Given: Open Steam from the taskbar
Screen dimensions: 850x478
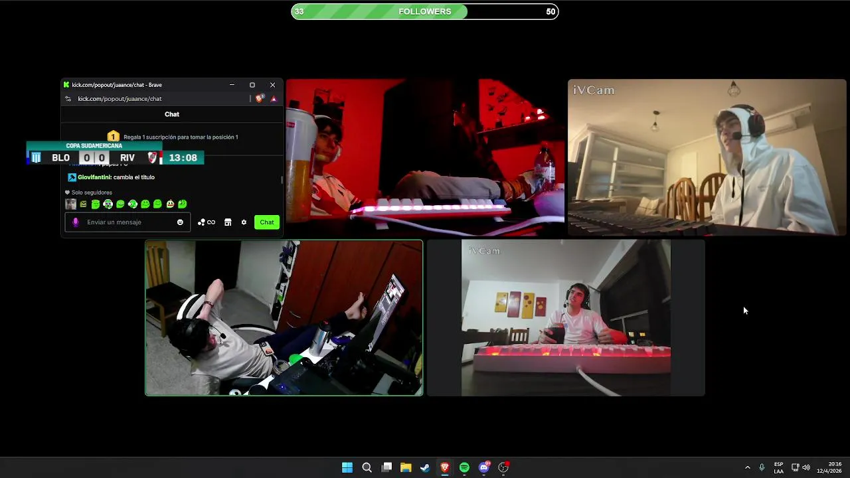Looking at the screenshot, I should [x=425, y=467].
